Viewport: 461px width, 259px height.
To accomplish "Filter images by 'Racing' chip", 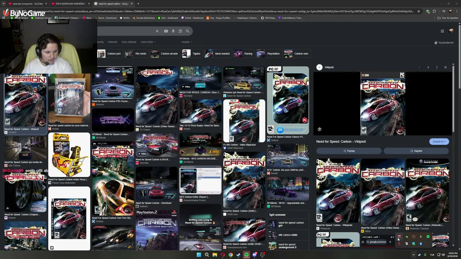I will click(x=243, y=54).
